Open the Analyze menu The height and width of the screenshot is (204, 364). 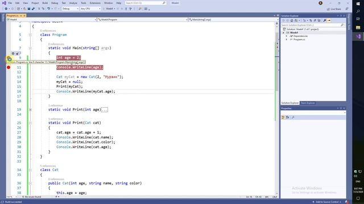(73, 3)
